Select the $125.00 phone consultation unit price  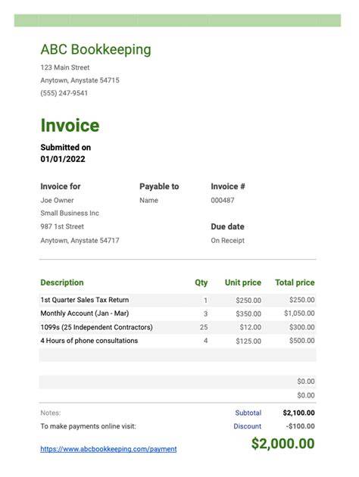(248, 341)
